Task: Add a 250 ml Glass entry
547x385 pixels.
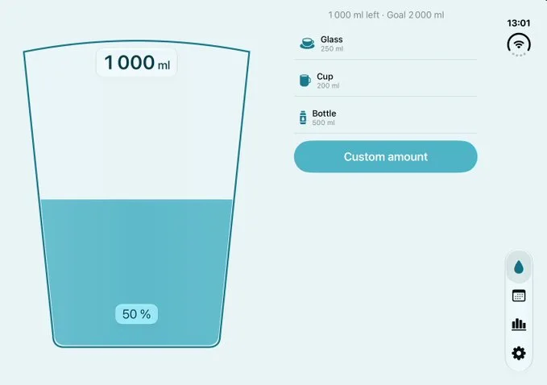Action: pos(386,43)
